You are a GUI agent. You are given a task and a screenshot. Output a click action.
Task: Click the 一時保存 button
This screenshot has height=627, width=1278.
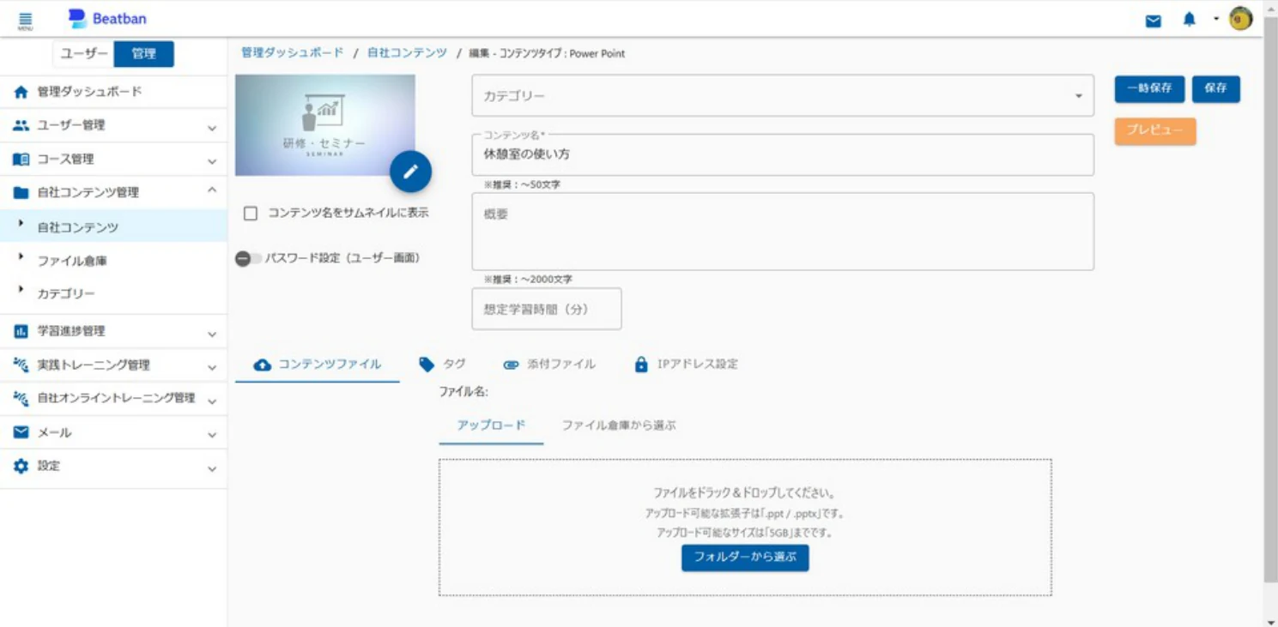pyautogui.click(x=1150, y=88)
